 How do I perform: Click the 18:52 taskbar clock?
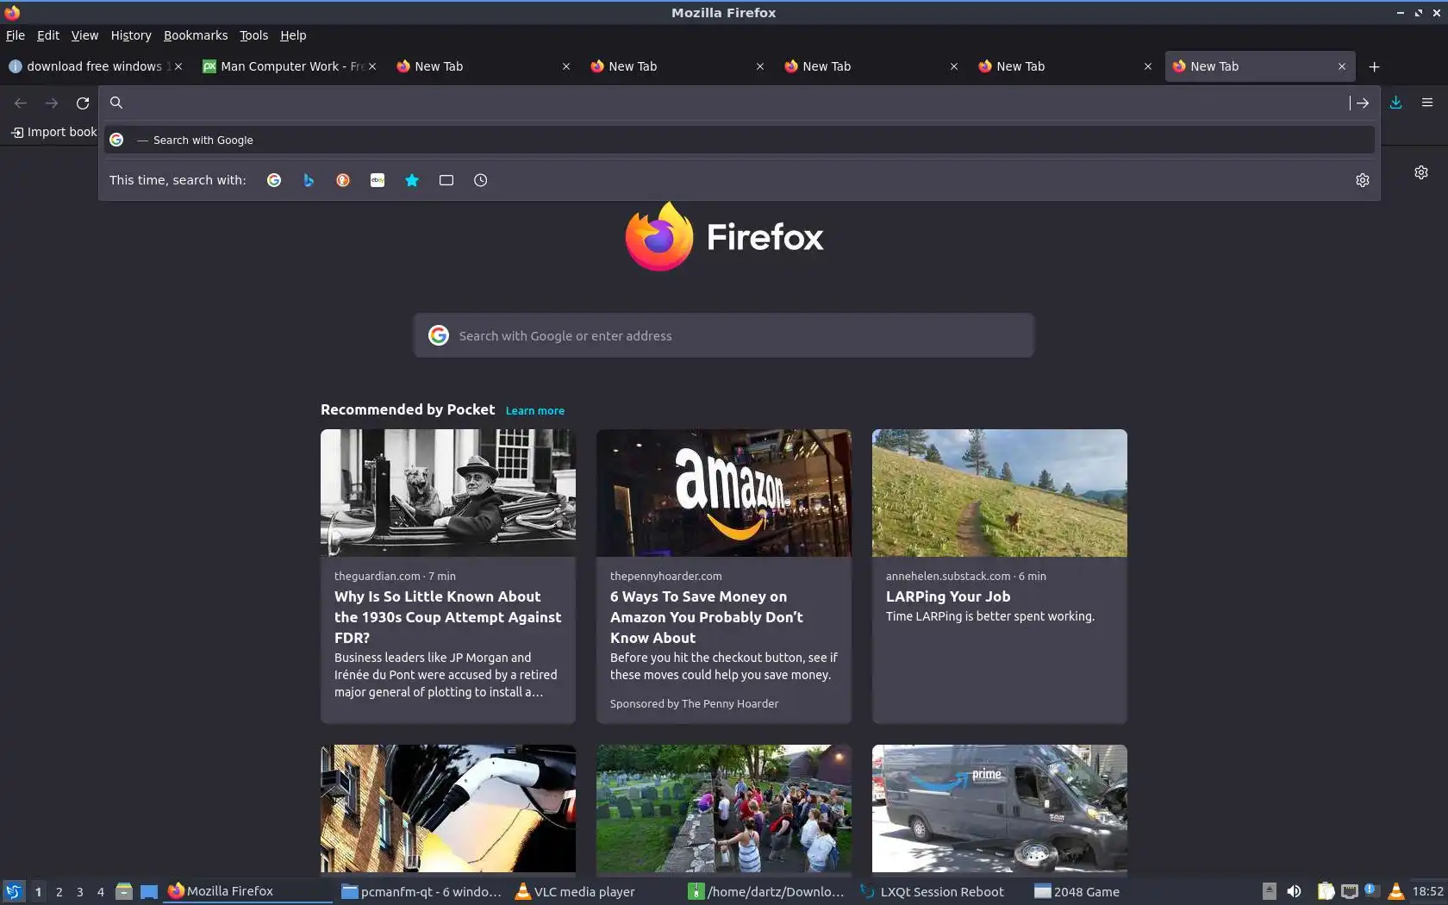click(x=1428, y=891)
